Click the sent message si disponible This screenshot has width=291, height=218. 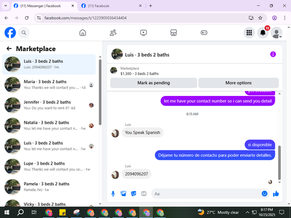(x=260, y=145)
